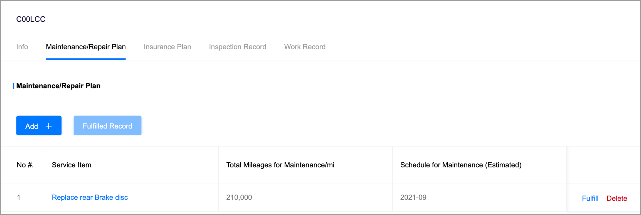Screen dimensions: 641x215
Task: Open the Inspection Record tab
Action: [x=238, y=47]
